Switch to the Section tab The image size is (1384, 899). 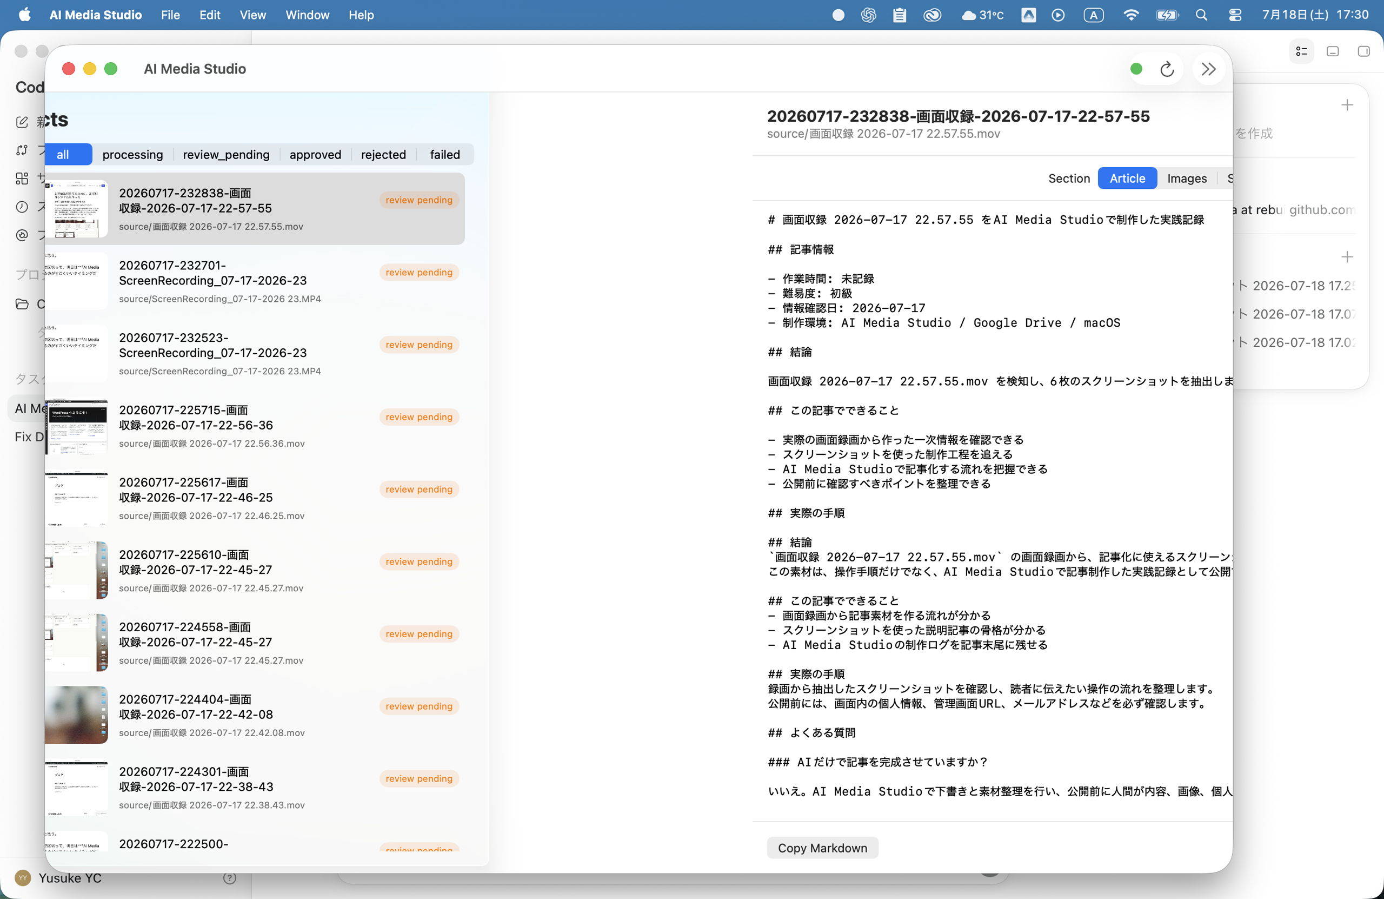point(1069,179)
